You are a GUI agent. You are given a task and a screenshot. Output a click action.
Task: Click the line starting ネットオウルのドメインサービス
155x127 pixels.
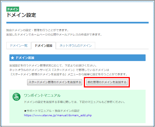click(59, 70)
